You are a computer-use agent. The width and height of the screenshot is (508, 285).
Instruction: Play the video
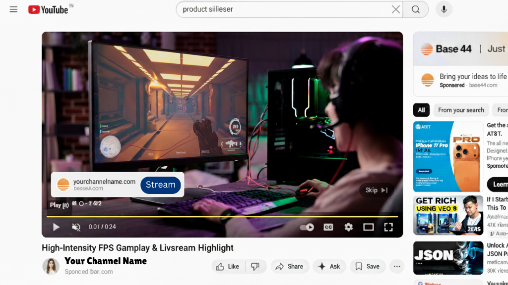[x=56, y=227]
